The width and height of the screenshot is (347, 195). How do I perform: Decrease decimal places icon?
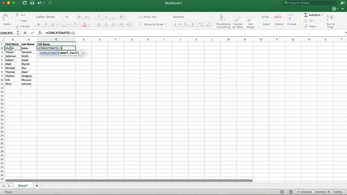tap(208, 24)
